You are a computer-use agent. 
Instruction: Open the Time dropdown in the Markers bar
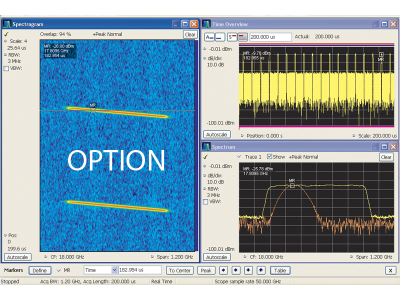(114, 270)
